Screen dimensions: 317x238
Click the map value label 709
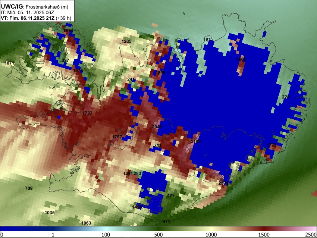[29, 188]
